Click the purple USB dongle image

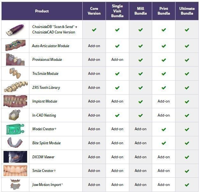pos(15,30)
